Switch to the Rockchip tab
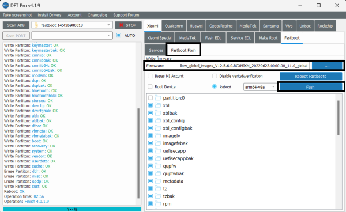The width and height of the screenshot is (346, 212). [x=325, y=26]
